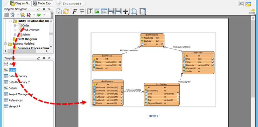
Task: Select the Details template
Action: pyautogui.click(x=13, y=88)
